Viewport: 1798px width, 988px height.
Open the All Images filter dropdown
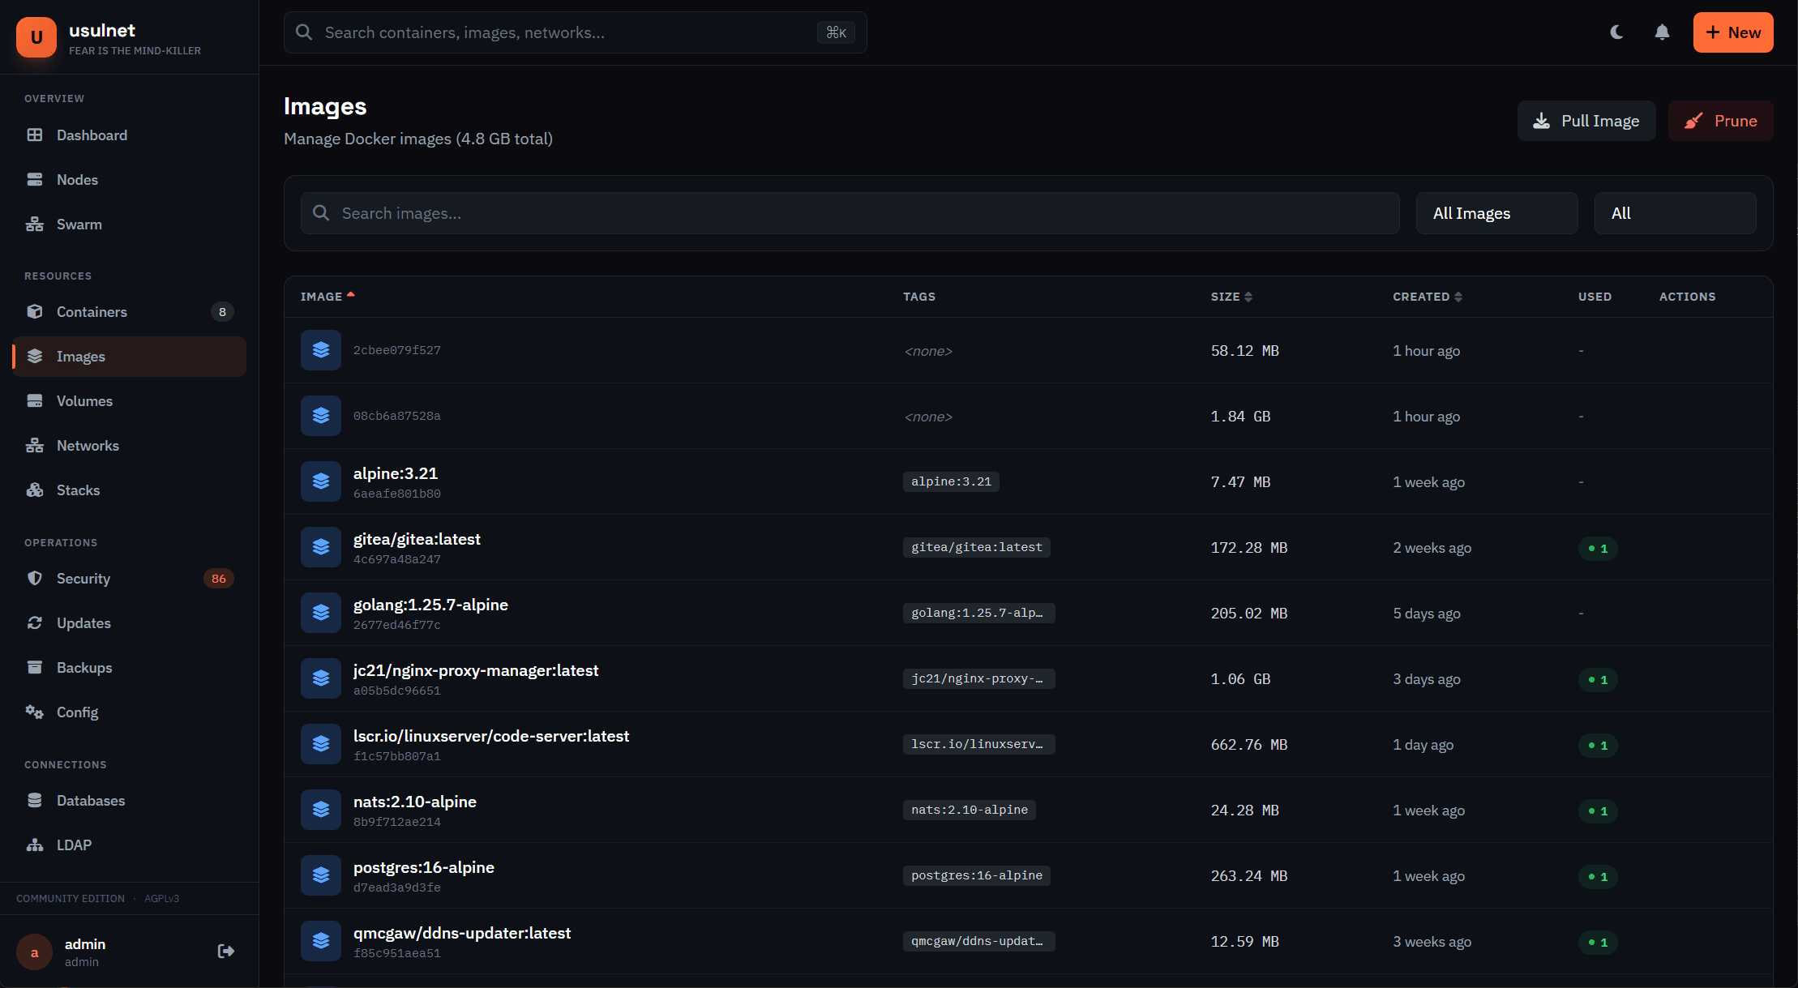1496,212
